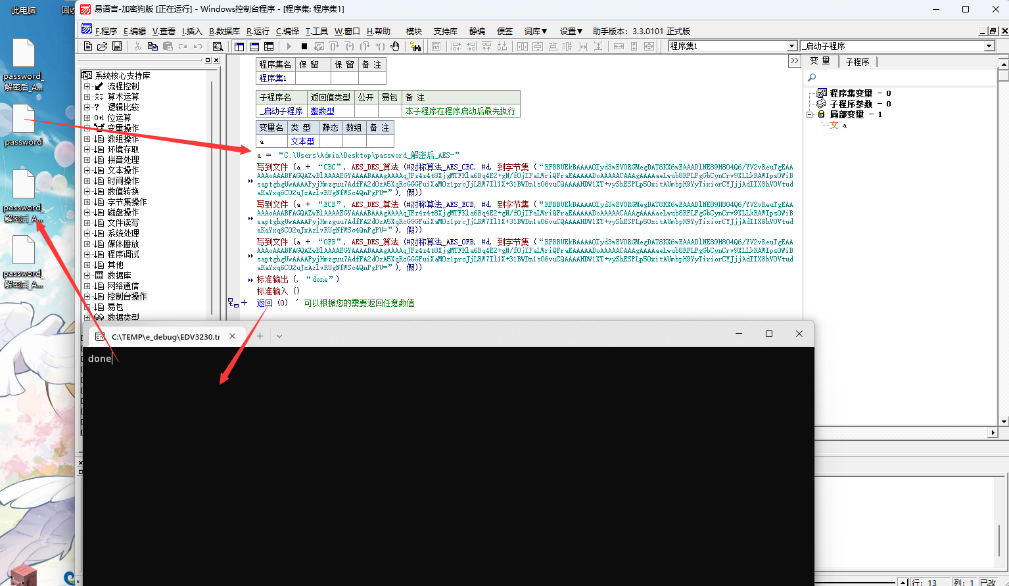Image resolution: width=1009 pixels, height=586 pixels.
Task: Click the Run play arrow icon
Action: [289, 46]
